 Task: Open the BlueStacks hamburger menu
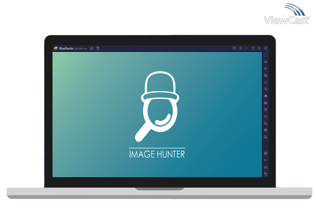click(240, 48)
